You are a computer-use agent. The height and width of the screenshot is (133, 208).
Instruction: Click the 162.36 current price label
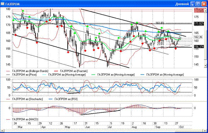coord(198,37)
